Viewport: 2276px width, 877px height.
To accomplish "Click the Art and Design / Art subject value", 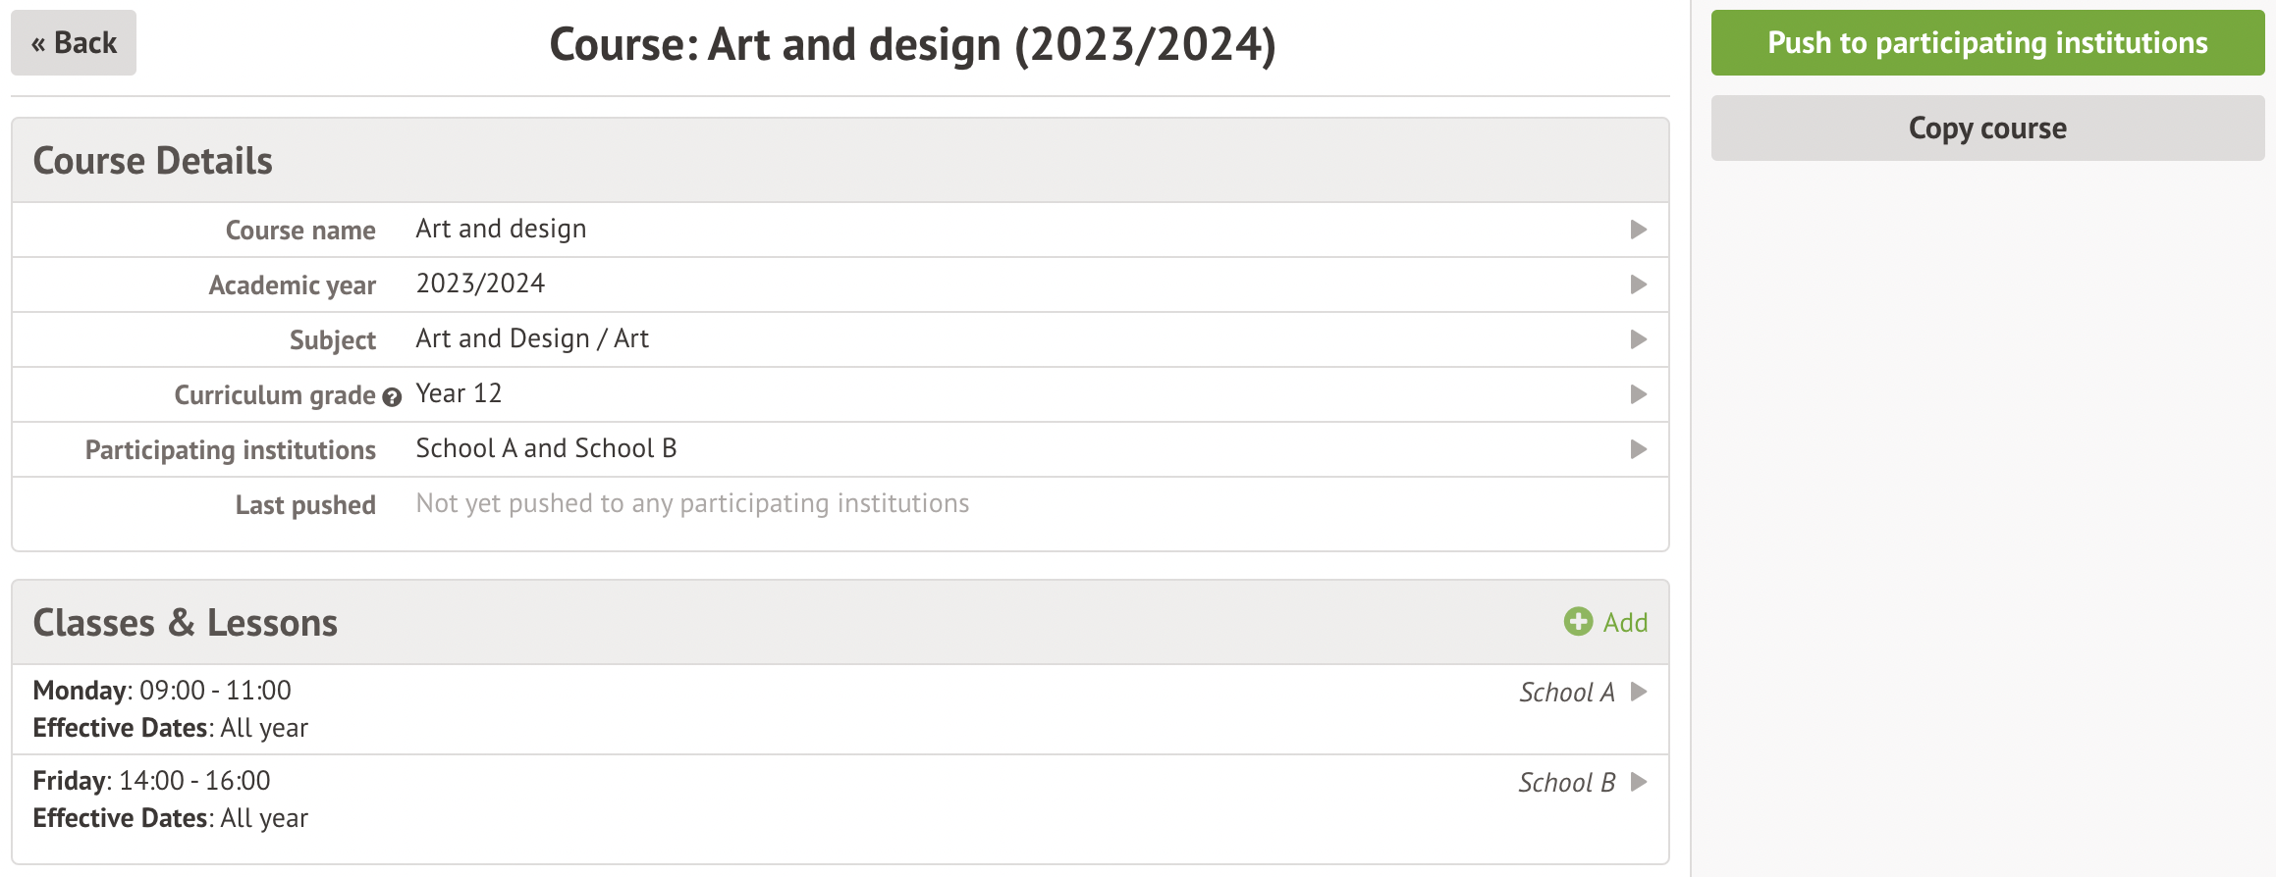I will [532, 339].
